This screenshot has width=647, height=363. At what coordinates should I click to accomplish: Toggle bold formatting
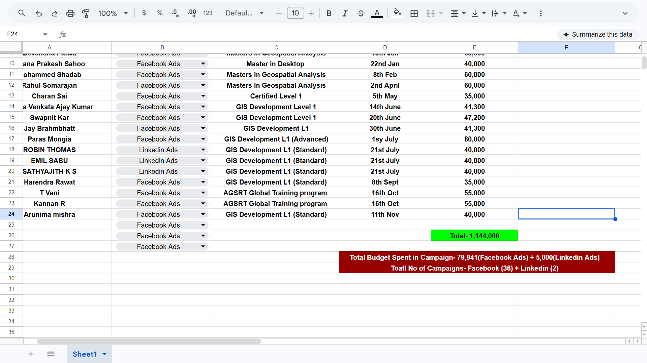click(329, 13)
